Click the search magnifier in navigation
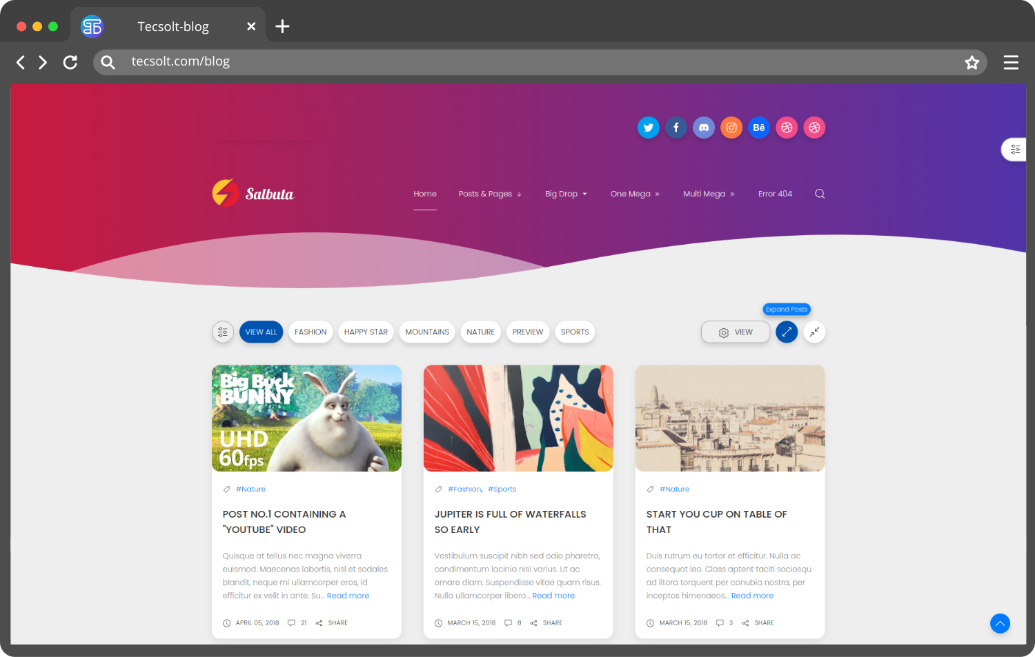 [820, 194]
